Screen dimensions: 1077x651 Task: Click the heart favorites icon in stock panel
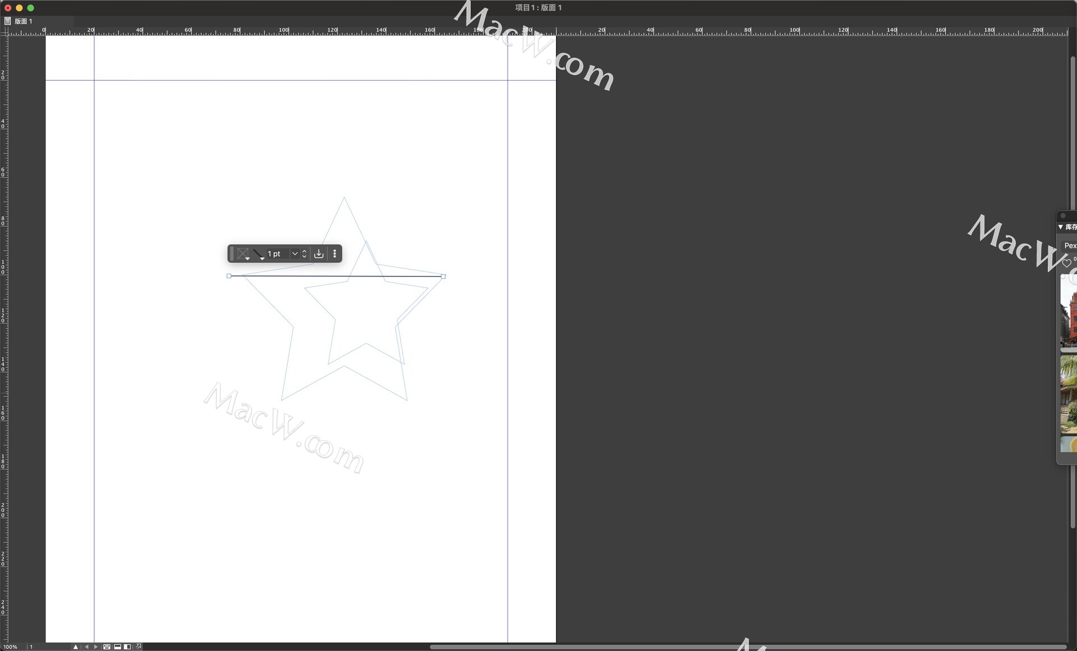1066,263
